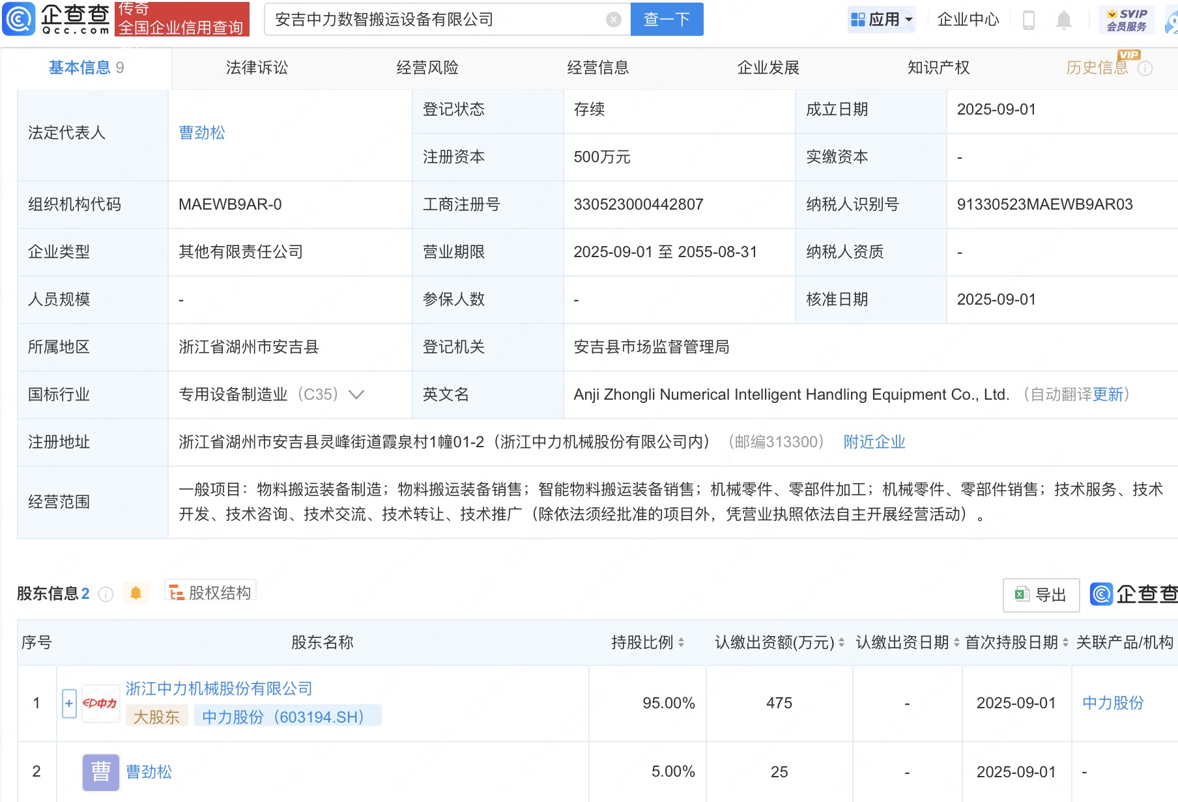Click 导出 export button
This screenshot has height=802, width=1178.
(x=1041, y=595)
